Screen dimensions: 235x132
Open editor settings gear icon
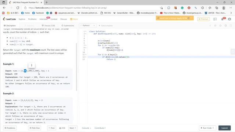point(225,26)
